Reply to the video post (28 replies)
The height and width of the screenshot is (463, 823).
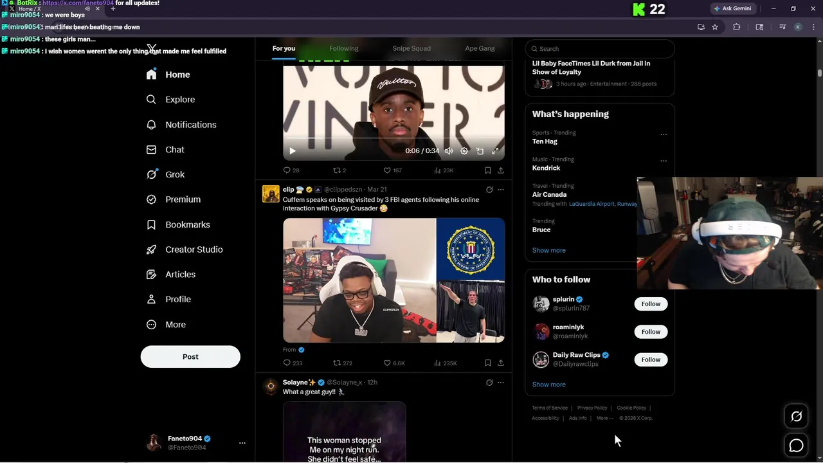[291, 170]
